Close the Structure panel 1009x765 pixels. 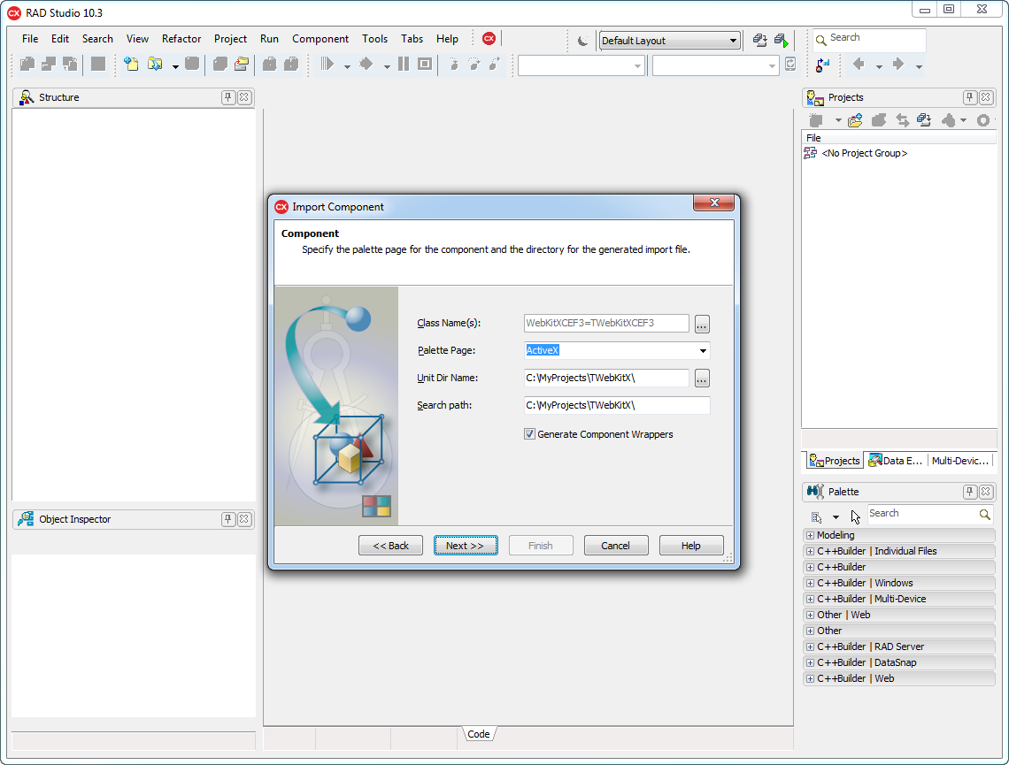tap(244, 97)
